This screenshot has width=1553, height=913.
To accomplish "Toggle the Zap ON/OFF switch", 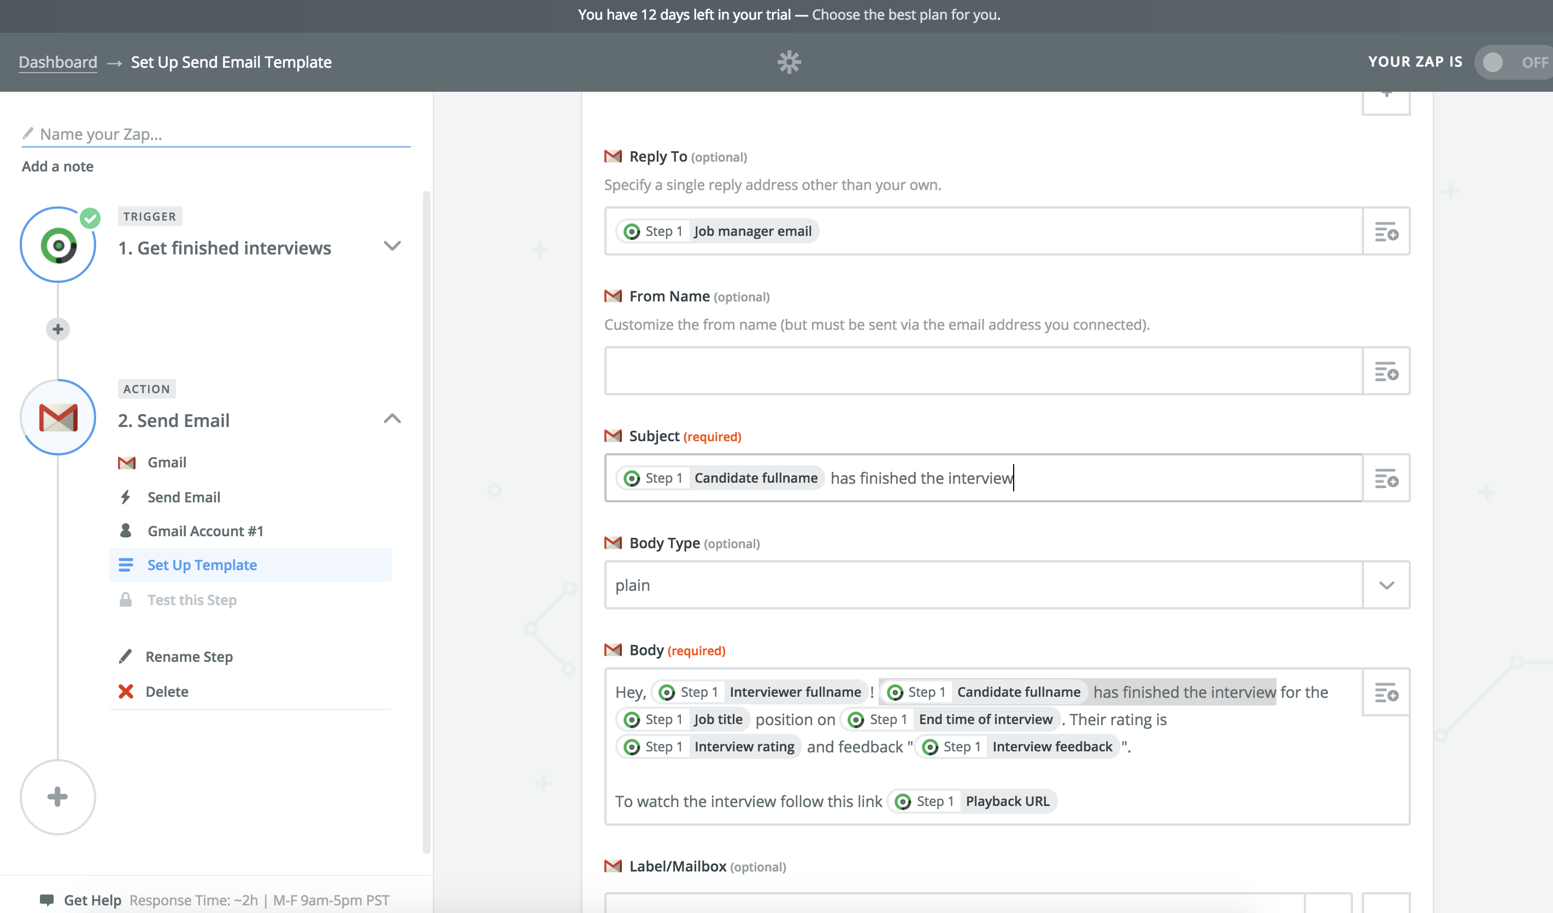I will 1513,62.
